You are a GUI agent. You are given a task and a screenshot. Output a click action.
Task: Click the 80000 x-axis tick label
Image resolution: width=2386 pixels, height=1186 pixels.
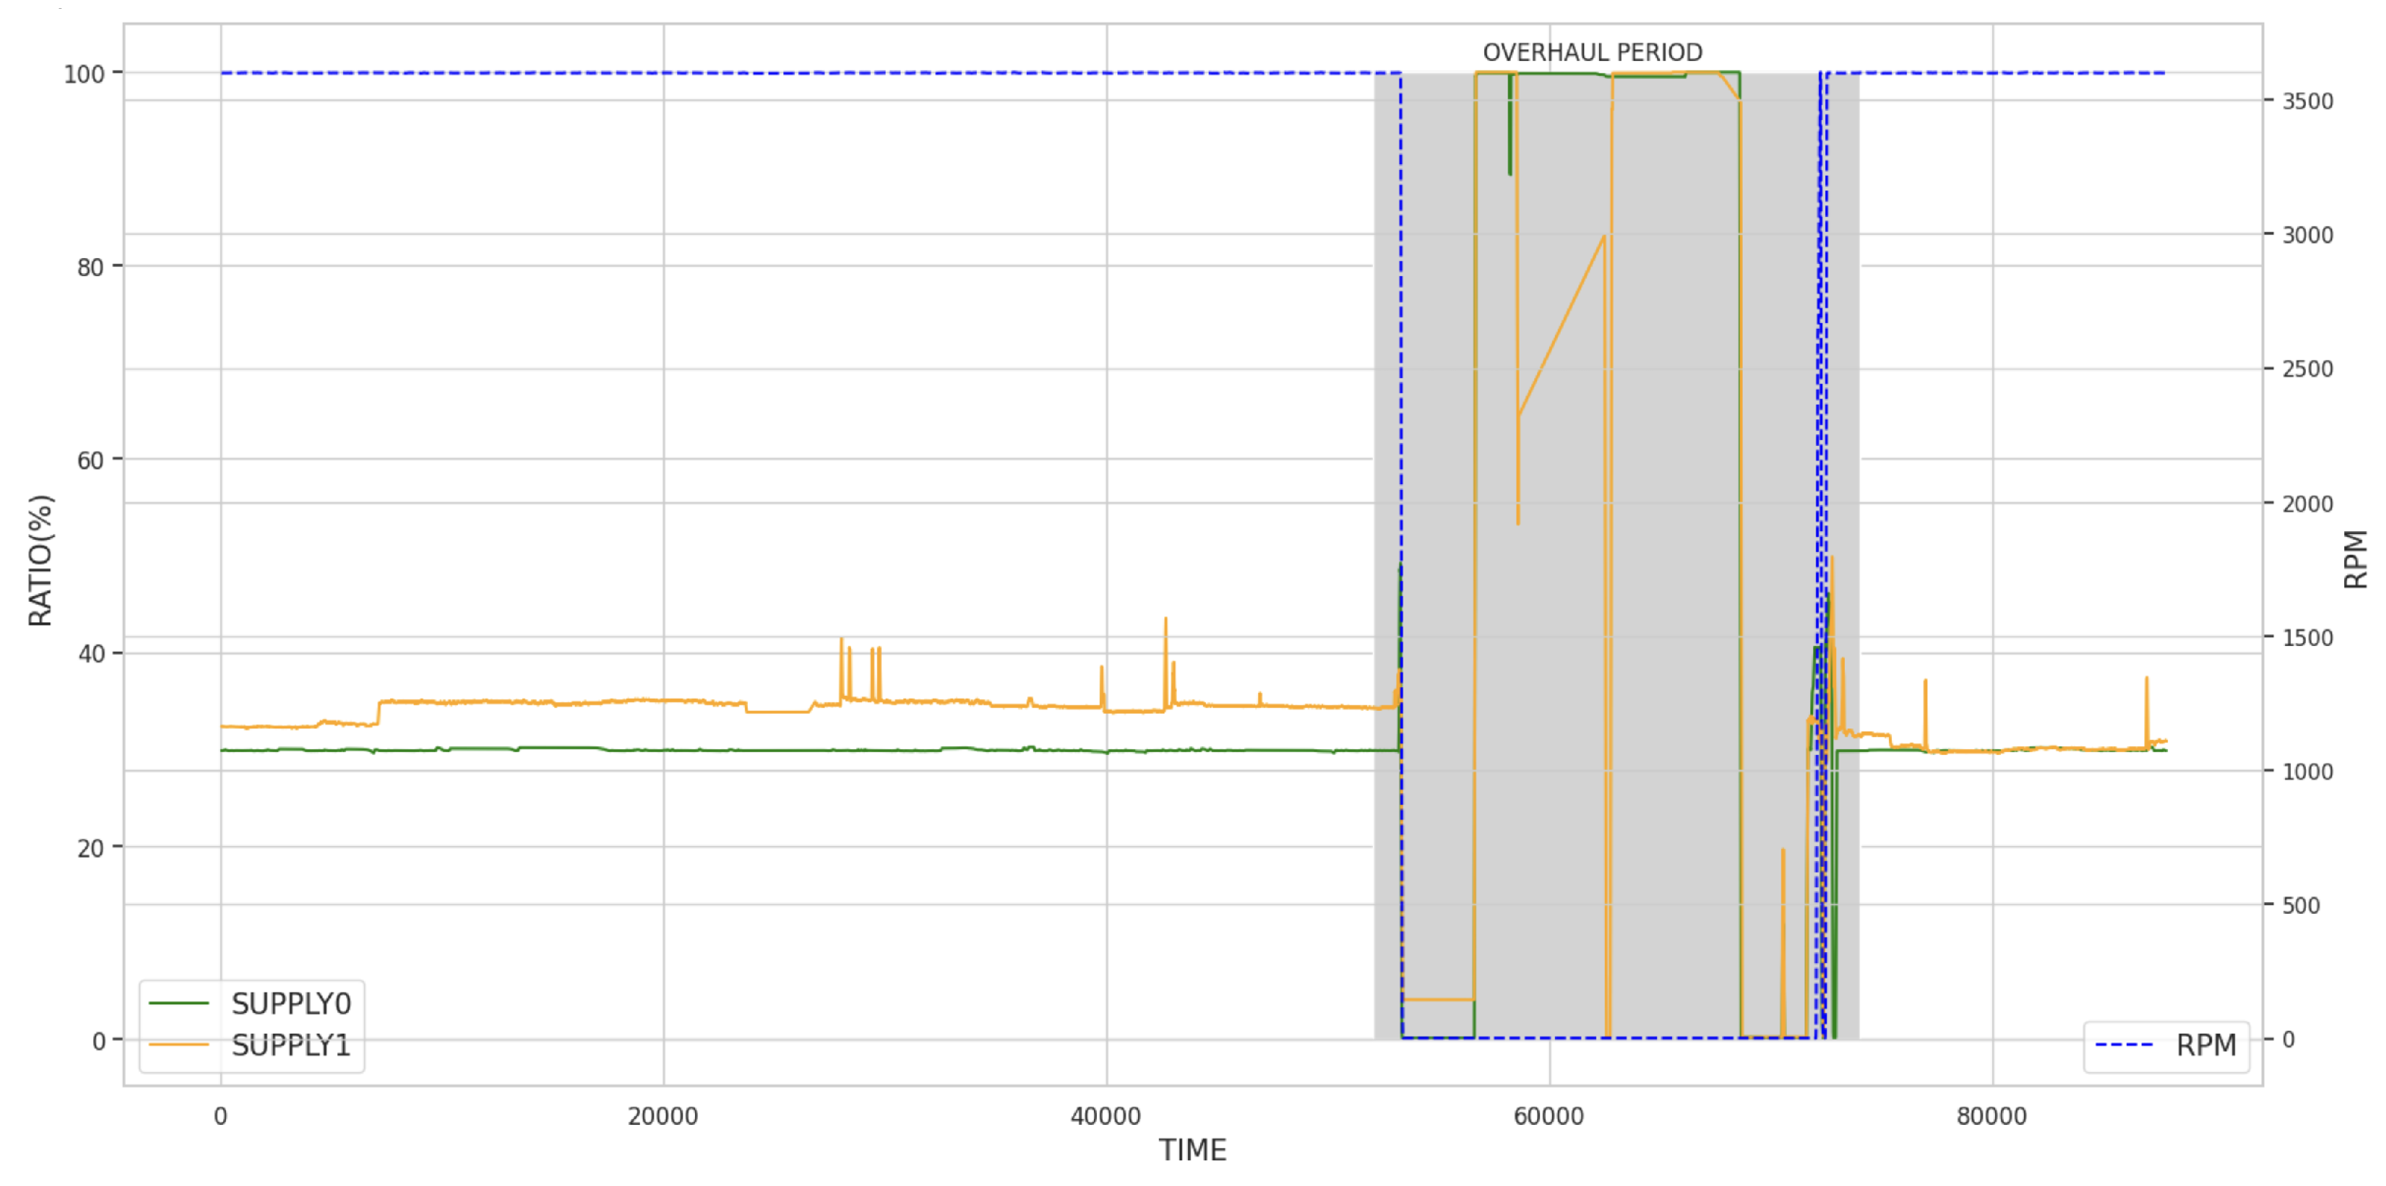click(x=1991, y=1117)
